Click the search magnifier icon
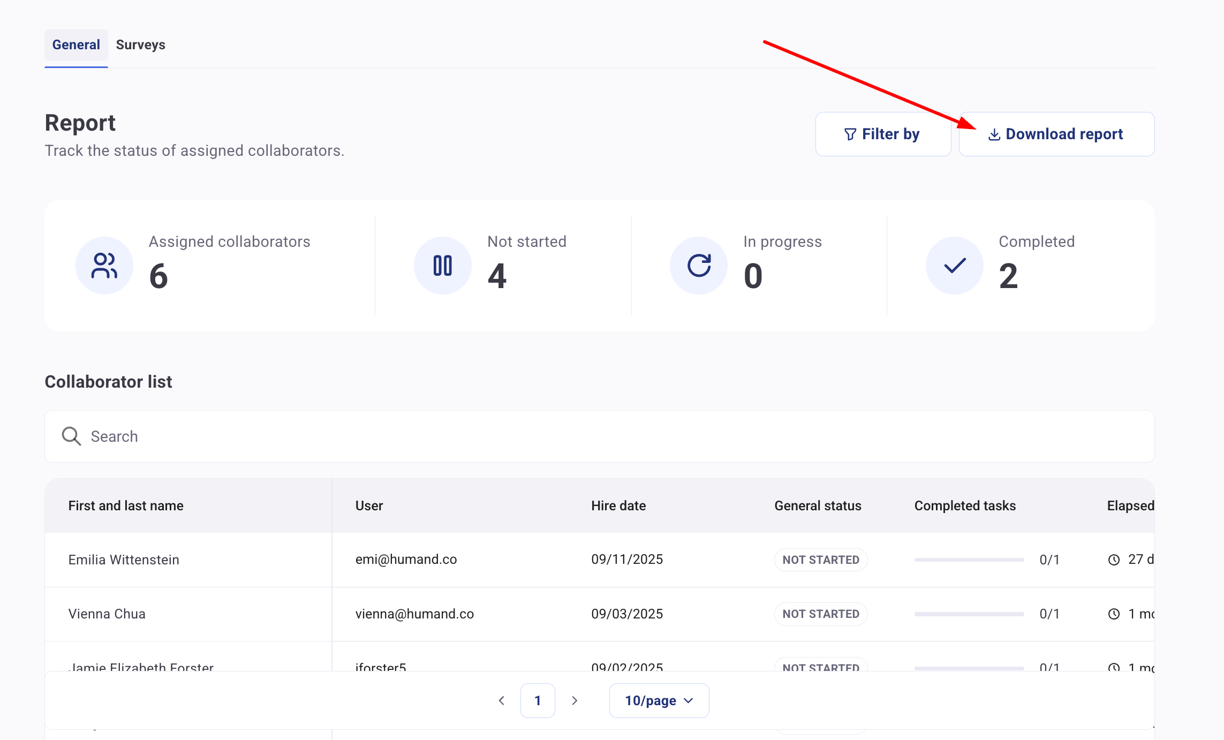The height and width of the screenshot is (740, 1224). point(71,436)
